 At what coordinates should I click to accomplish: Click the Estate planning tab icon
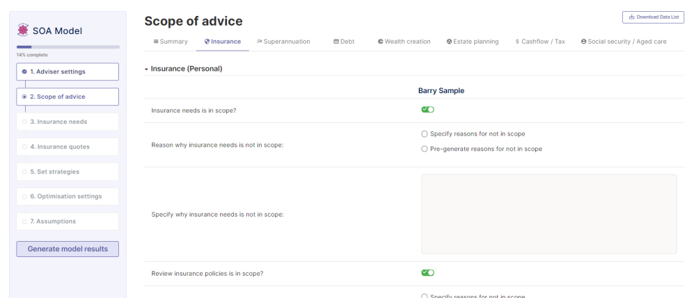449,42
